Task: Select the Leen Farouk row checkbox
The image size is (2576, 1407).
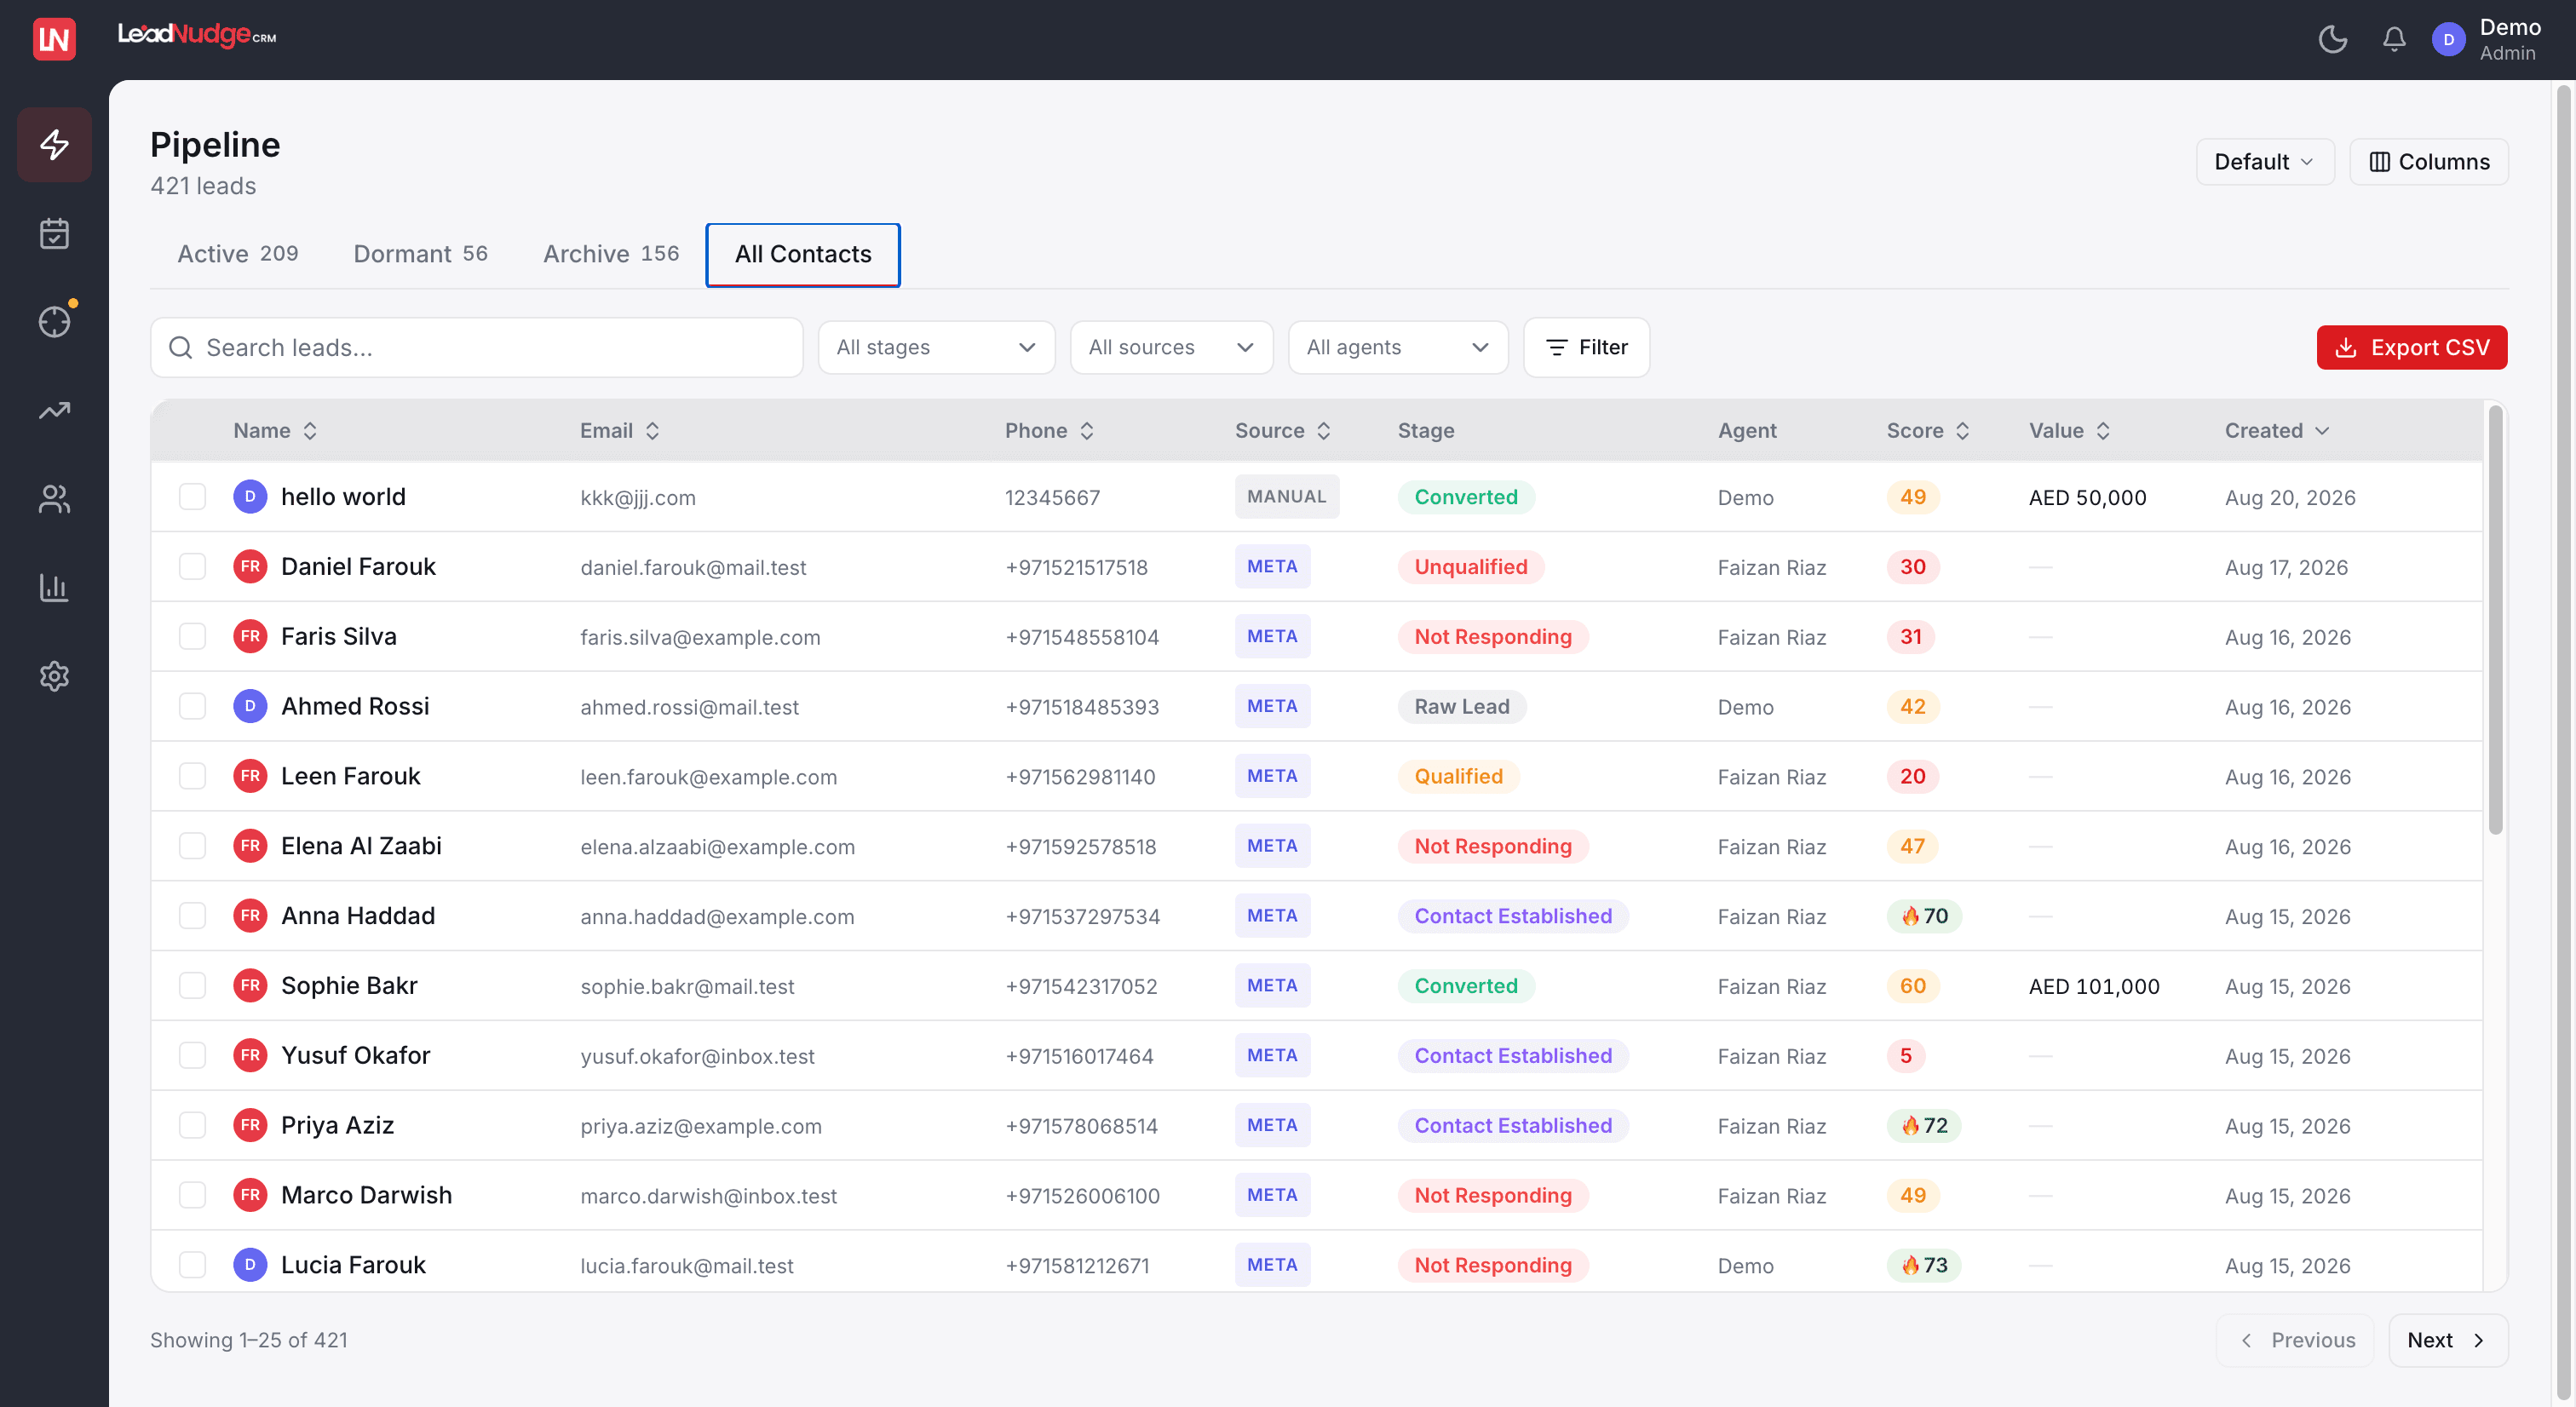Action: point(192,776)
